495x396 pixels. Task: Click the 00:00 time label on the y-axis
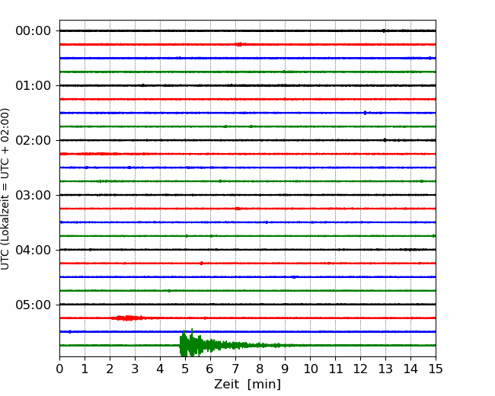[x=34, y=31]
